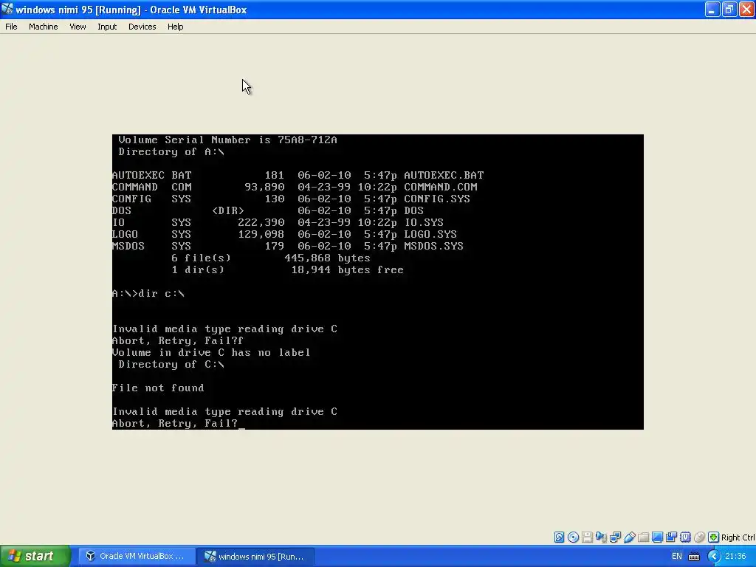756x567 pixels.
Task: Open the Devices menu
Action: (142, 27)
